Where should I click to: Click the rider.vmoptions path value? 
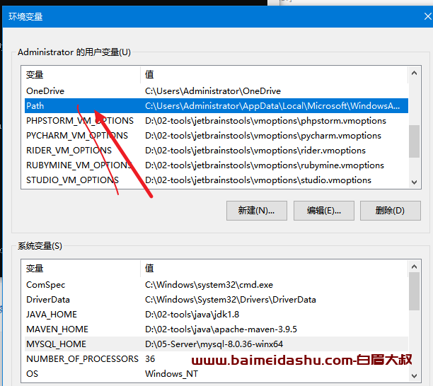255,151
